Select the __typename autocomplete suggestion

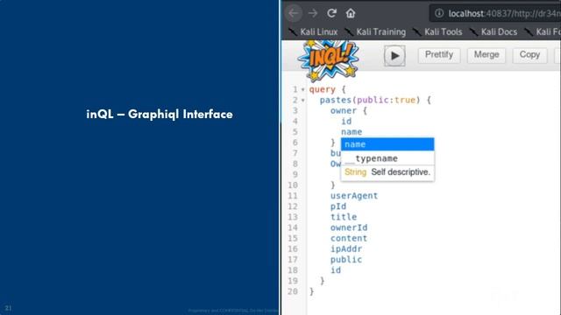click(387, 158)
